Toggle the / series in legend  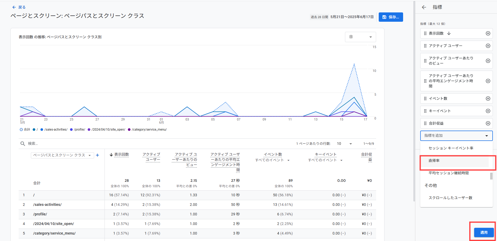35,130
